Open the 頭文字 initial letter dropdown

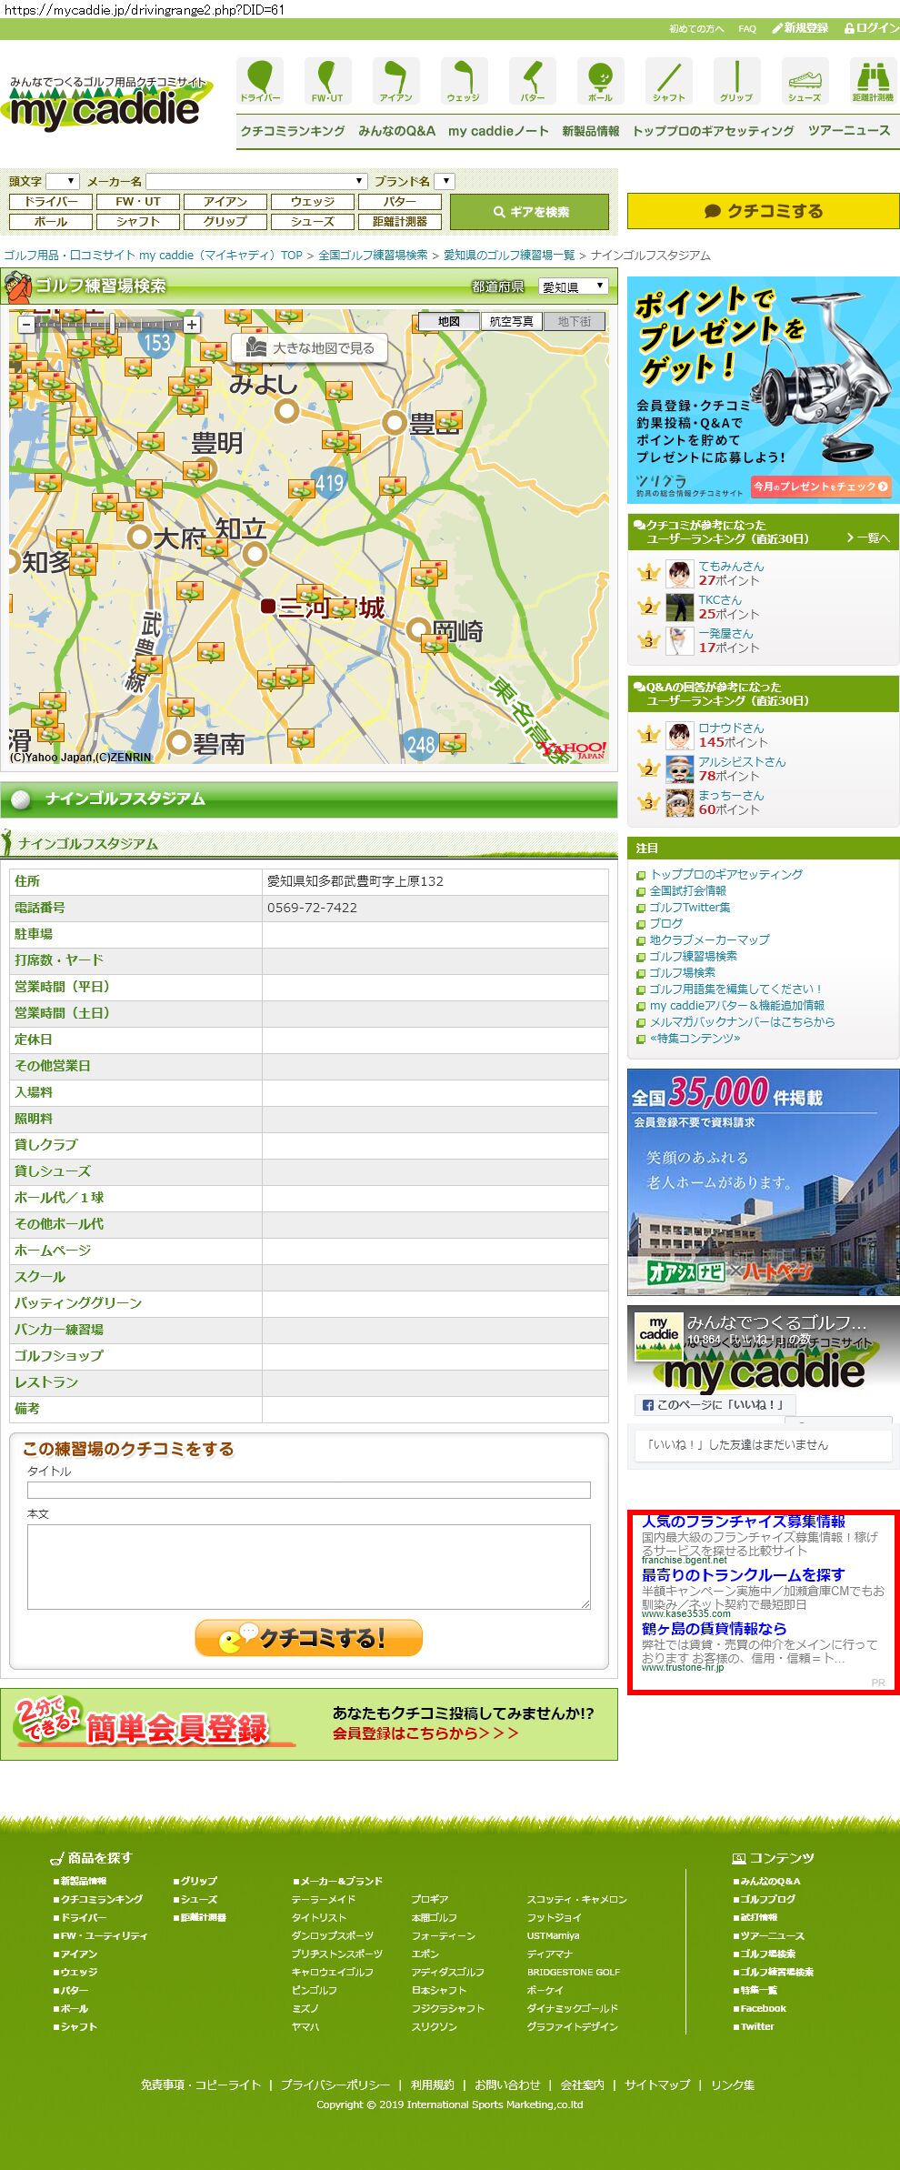(x=63, y=181)
